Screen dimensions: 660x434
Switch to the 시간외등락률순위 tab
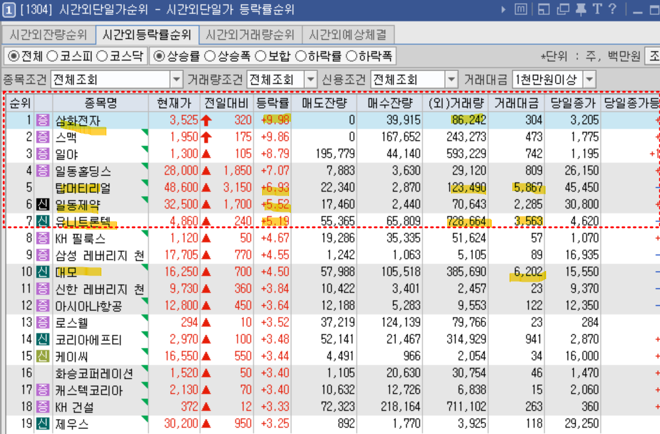click(147, 35)
